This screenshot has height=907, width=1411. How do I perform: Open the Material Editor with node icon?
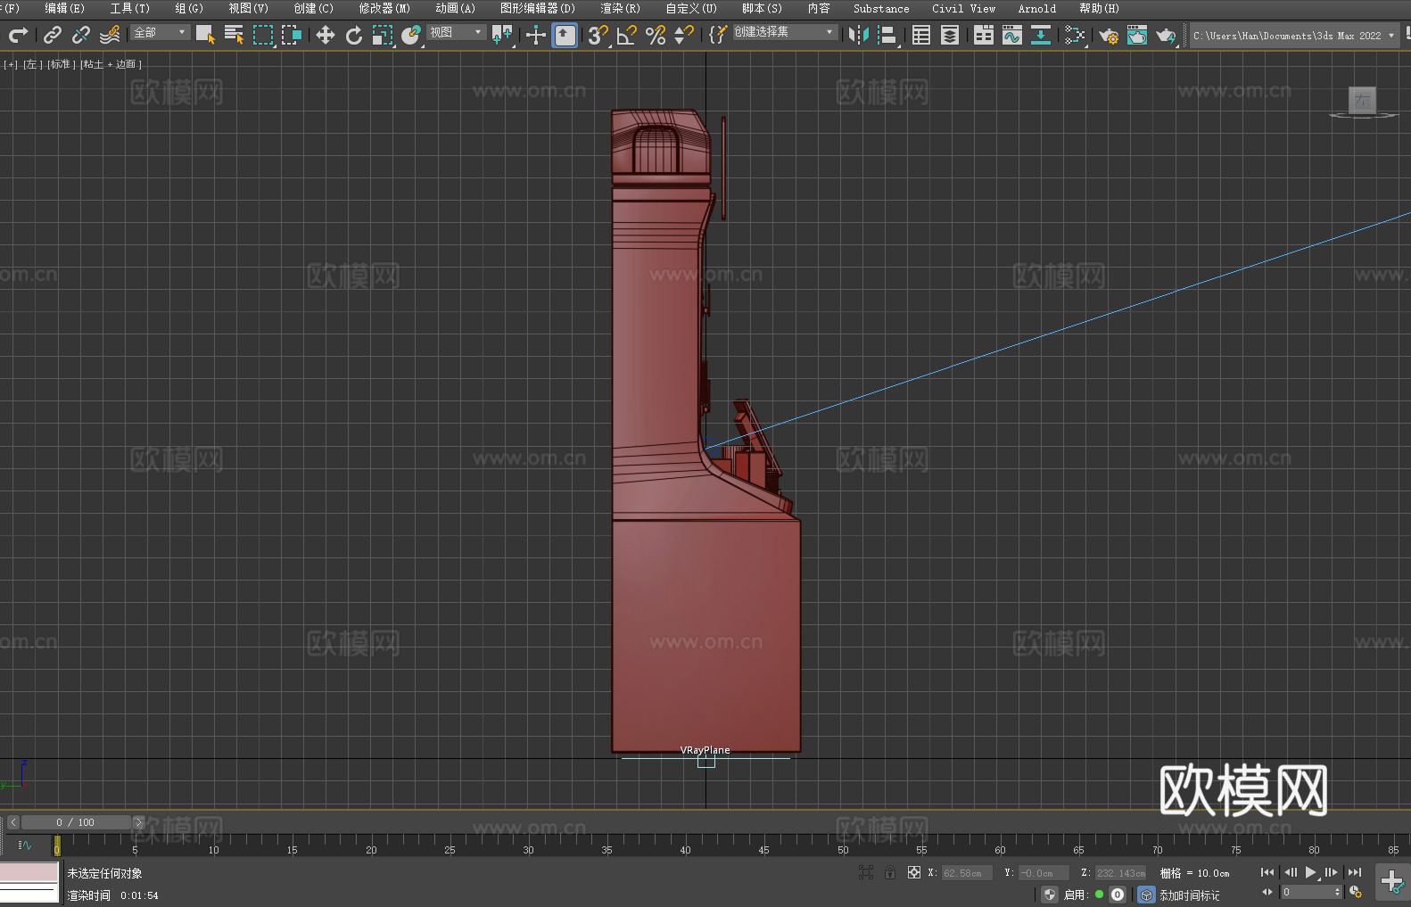(1075, 35)
